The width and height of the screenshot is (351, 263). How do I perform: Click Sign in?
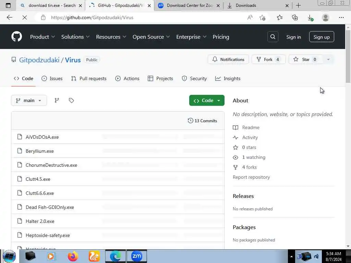click(x=293, y=37)
